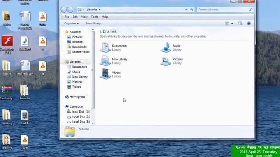Image resolution: width=280 pixels, height=157 pixels.
Task: Select the speaking folder on desktop
Action: pos(7,117)
